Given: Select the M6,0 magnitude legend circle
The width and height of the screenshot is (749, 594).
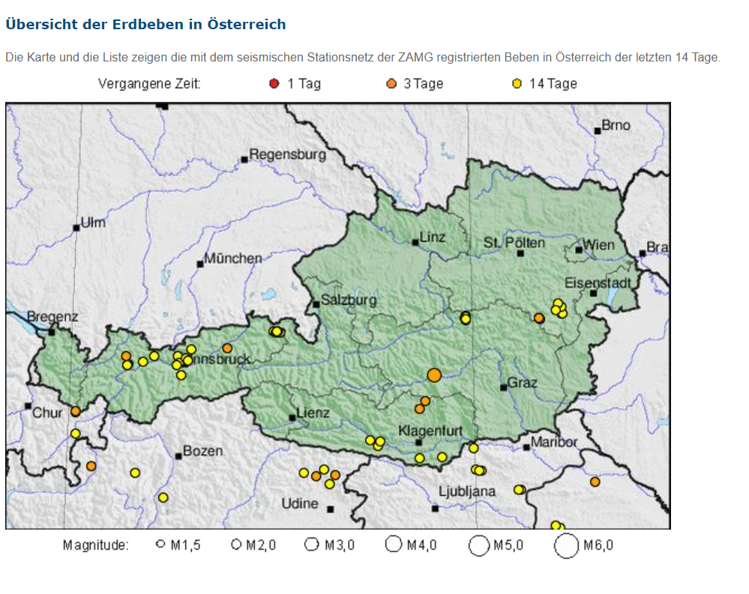Looking at the screenshot, I should 567,546.
